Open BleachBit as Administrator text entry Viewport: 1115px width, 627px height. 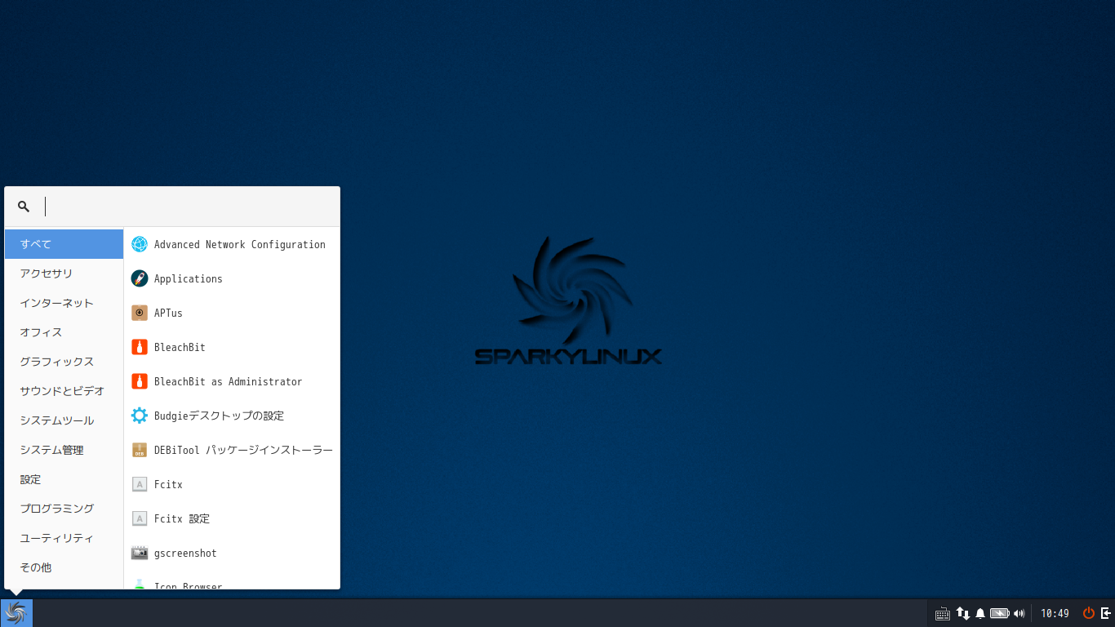pyautogui.click(x=228, y=382)
